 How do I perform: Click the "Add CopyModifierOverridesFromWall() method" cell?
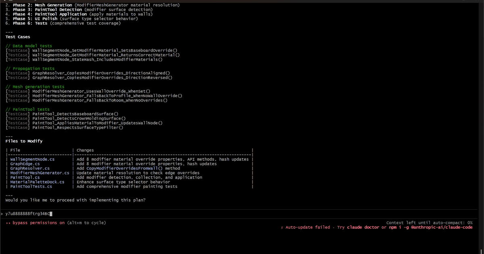pos(128,169)
